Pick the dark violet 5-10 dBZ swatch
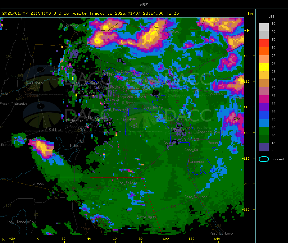 pyautogui.click(x=264, y=147)
